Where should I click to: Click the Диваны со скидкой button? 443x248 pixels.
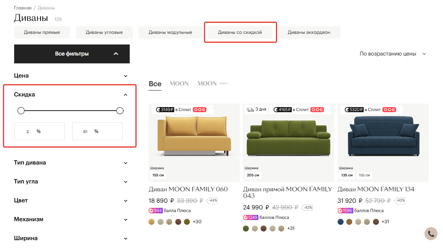pyautogui.click(x=240, y=32)
